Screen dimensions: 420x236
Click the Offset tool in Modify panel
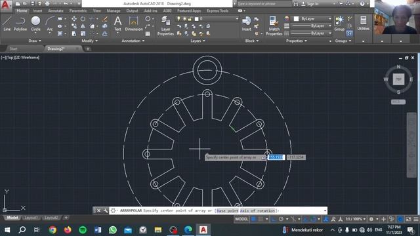pyautogui.click(x=105, y=33)
